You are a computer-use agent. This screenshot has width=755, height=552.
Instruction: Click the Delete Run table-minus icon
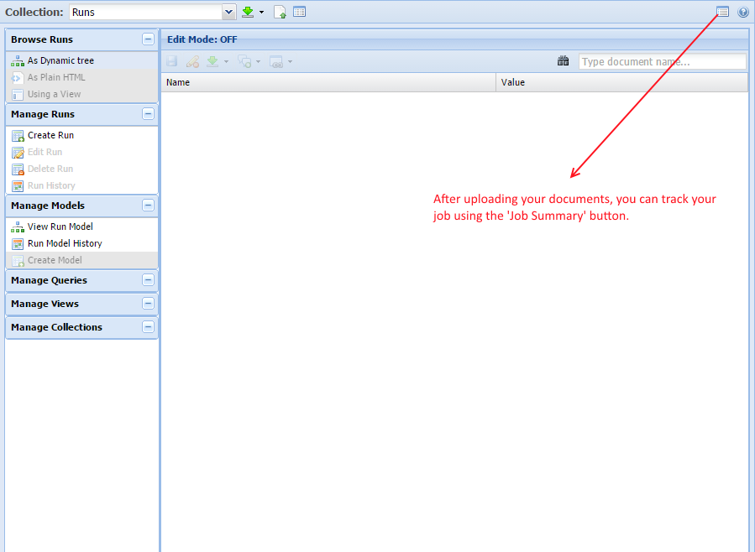pos(18,169)
